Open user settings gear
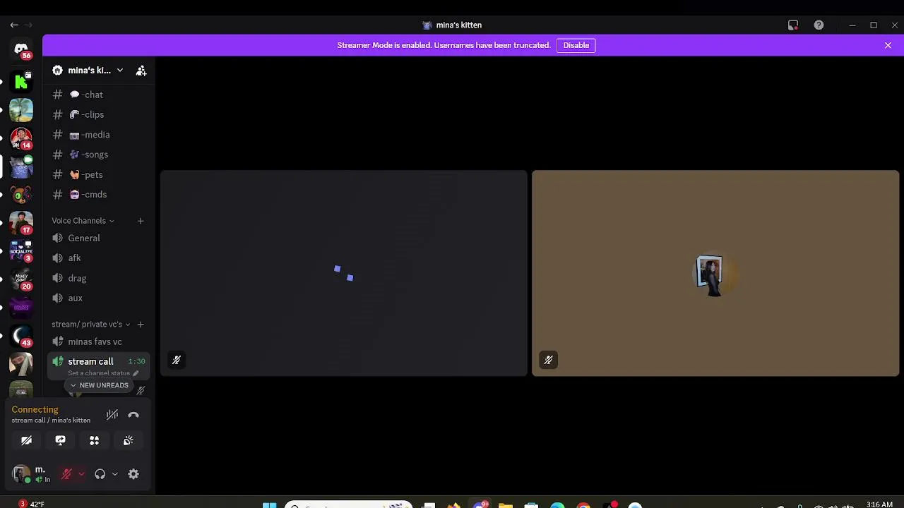The image size is (904, 508). pos(133,474)
